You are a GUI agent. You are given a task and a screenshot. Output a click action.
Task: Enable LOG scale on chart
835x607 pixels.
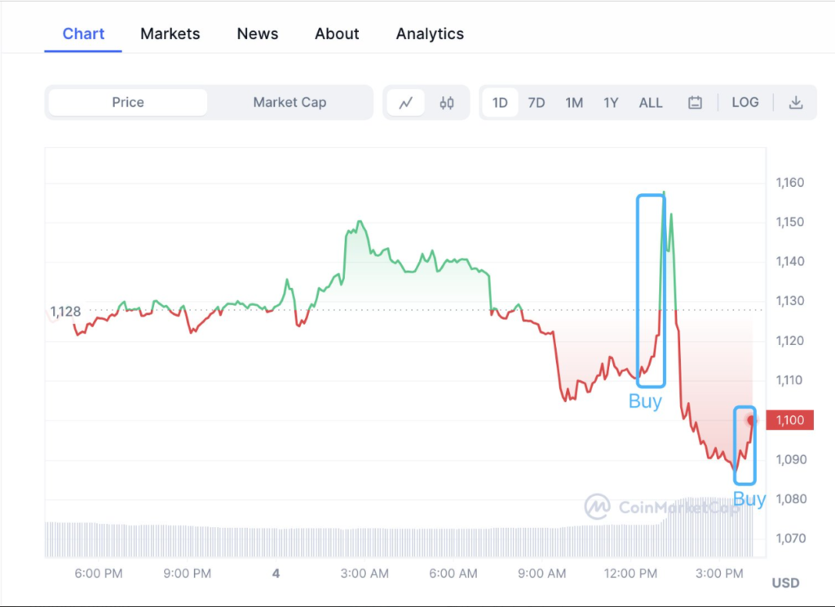744,103
